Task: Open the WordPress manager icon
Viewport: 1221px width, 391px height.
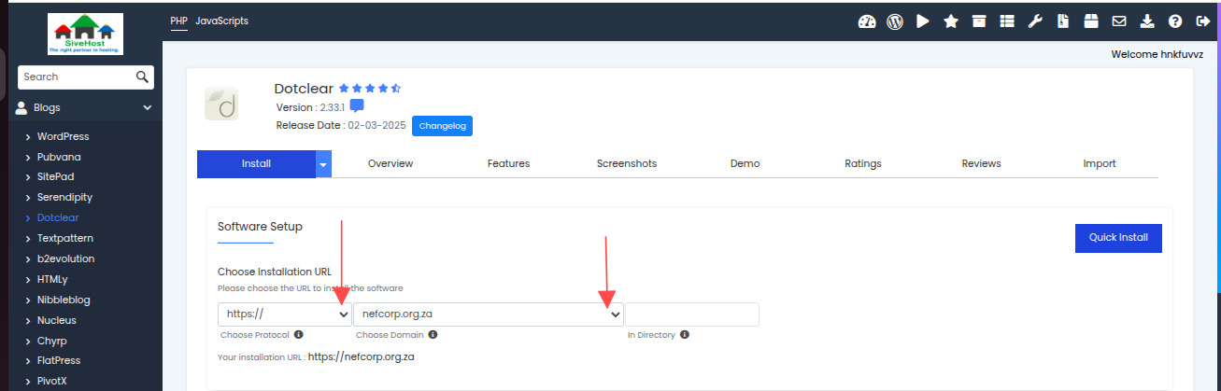Action: (x=894, y=21)
